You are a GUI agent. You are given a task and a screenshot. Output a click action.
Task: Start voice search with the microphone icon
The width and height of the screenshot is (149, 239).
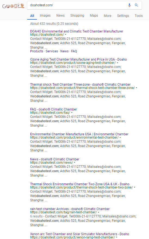129,5
